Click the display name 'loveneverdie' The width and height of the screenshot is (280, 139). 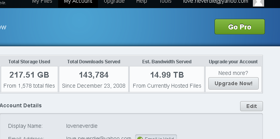(x=82, y=126)
